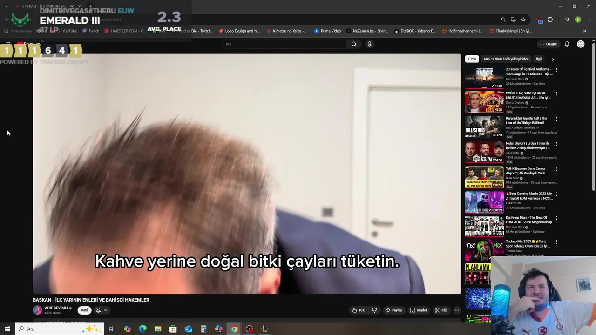Image resolution: width=596 pixels, height=335 pixels.
Task: Open the Chrome profile avatar
Action: click(578, 20)
